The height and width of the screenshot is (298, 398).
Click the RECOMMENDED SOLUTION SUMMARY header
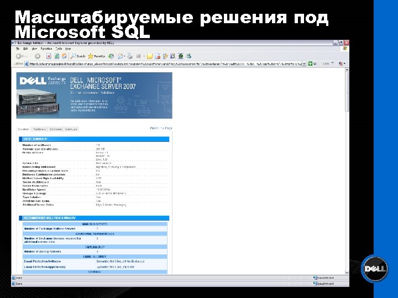94,218
